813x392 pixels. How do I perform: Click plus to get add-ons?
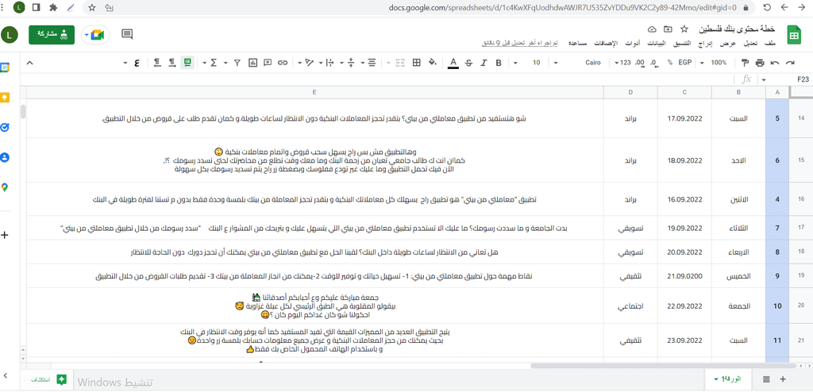pyautogui.click(x=5, y=235)
